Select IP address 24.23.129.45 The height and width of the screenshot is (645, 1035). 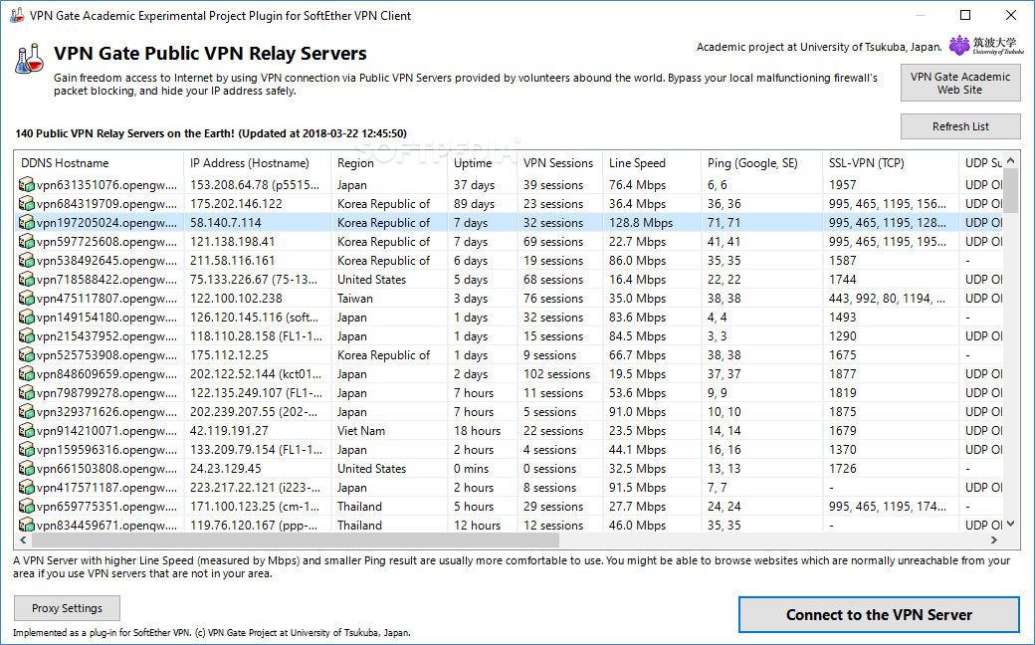(226, 469)
